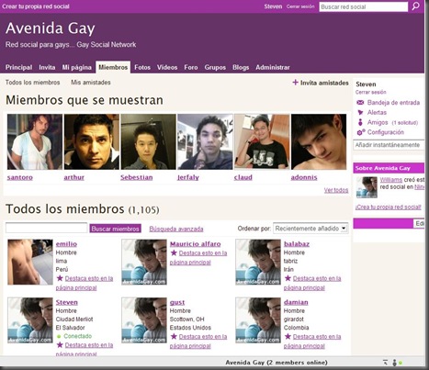Click the santoro name link

click(20, 177)
